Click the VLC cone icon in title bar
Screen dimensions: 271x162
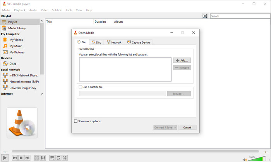(4, 4)
